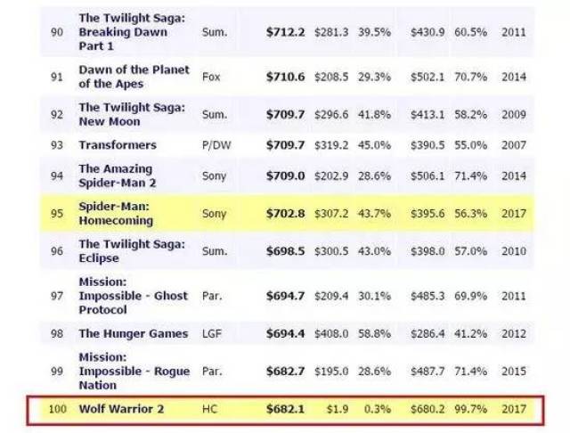Image resolution: width=570 pixels, height=433 pixels.
Task: Click the Fox studio link
Action: [211, 77]
